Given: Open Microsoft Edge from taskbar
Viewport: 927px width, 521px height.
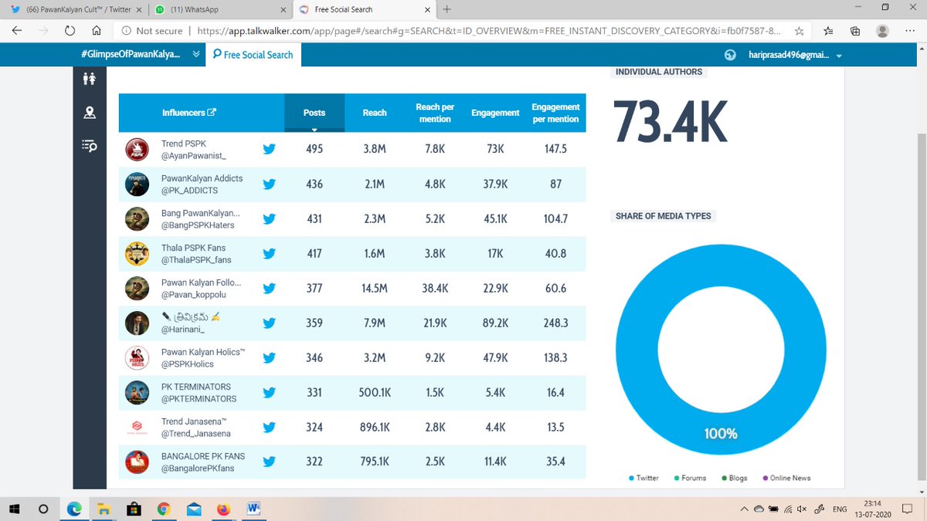Looking at the screenshot, I should (75, 509).
